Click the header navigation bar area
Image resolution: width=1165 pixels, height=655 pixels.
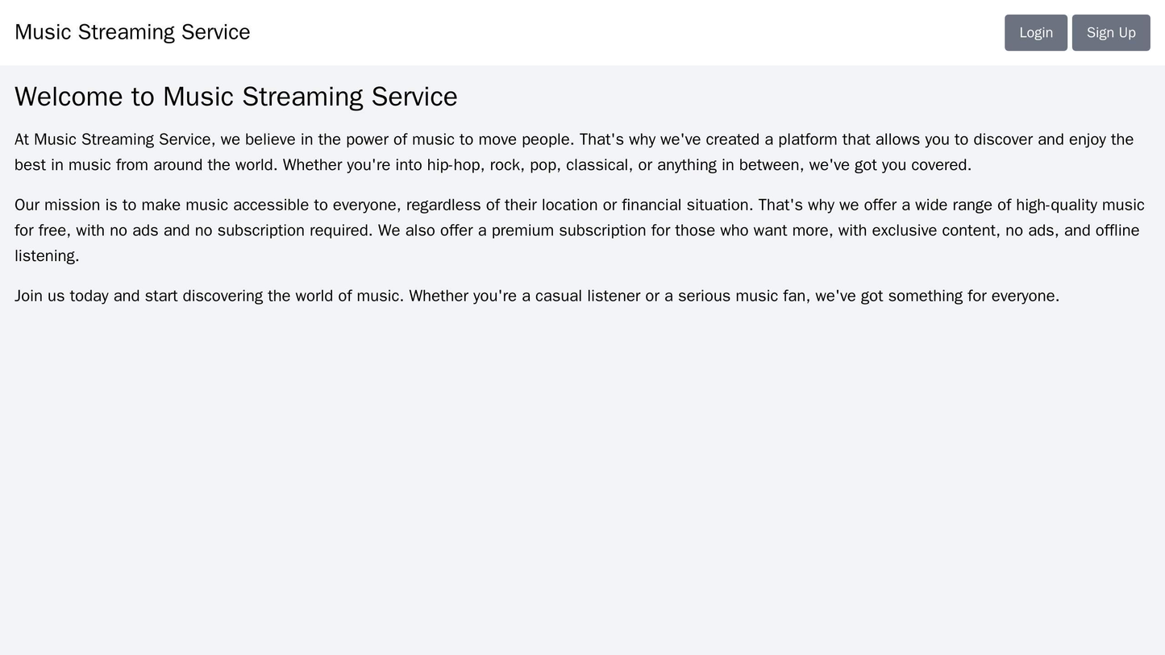[x=580, y=32]
